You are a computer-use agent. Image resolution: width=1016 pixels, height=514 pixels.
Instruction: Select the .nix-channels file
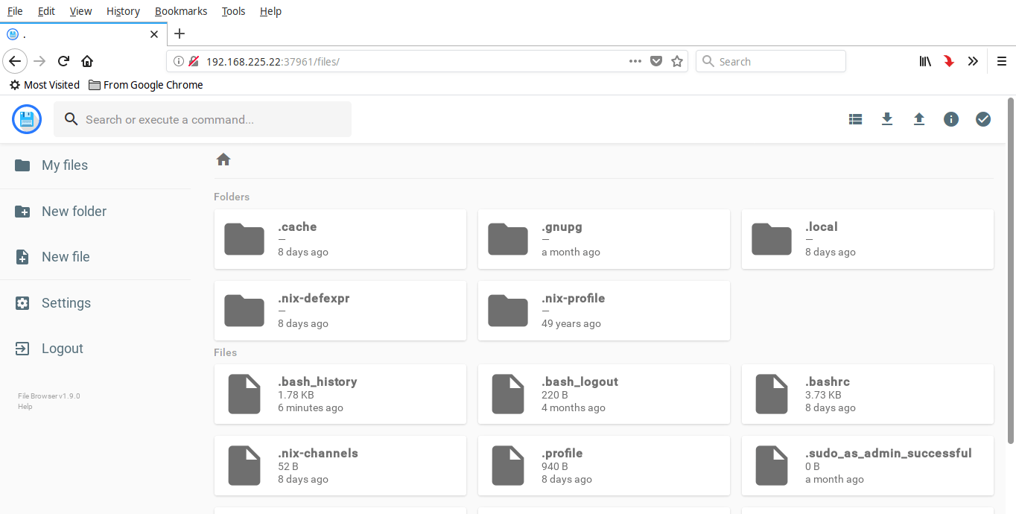coord(340,466)
